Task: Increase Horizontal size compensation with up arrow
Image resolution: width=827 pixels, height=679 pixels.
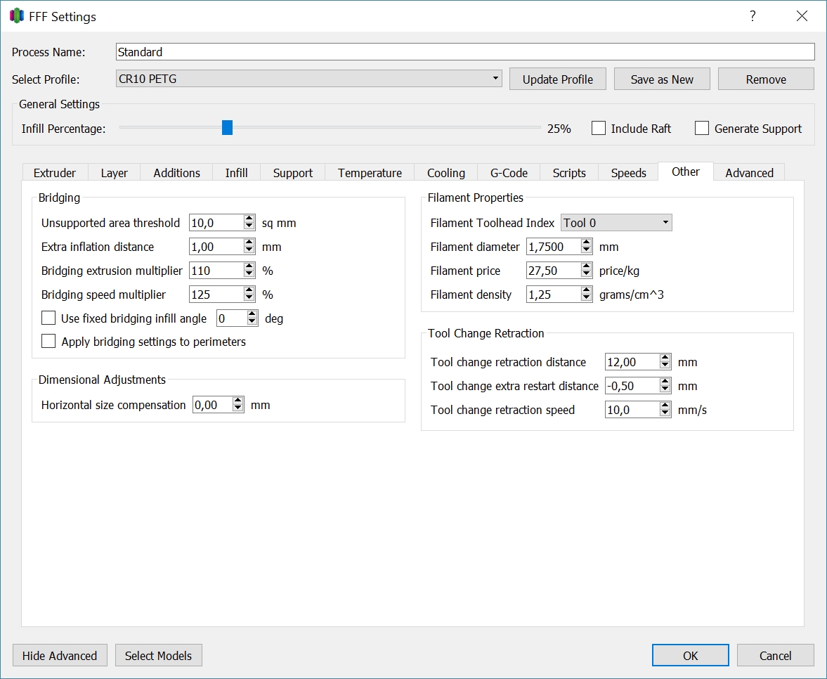Action: click(x=238, y=401)
